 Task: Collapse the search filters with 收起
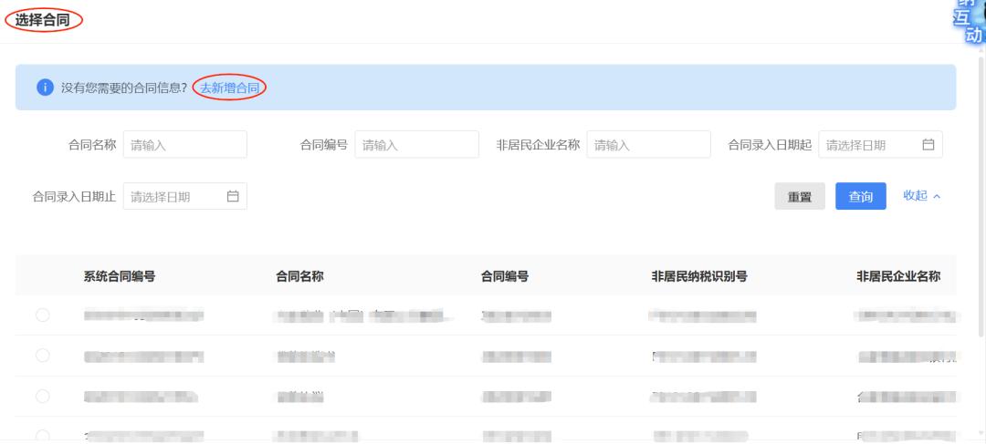pos(921,196)
